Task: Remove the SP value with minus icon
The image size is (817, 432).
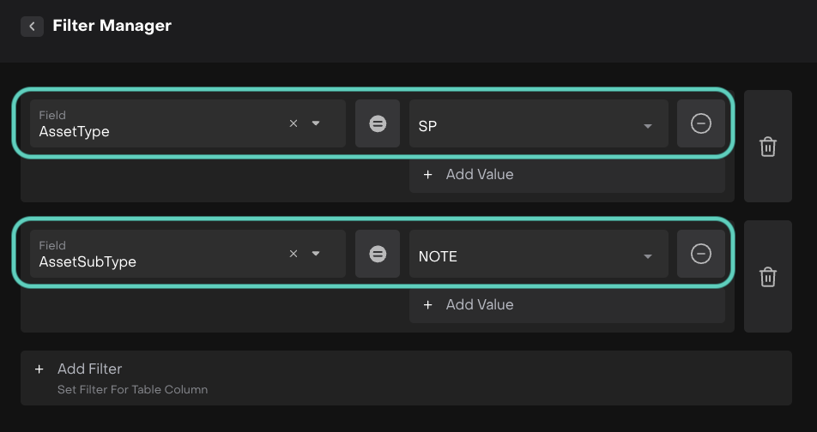Action: coord(701,123)
